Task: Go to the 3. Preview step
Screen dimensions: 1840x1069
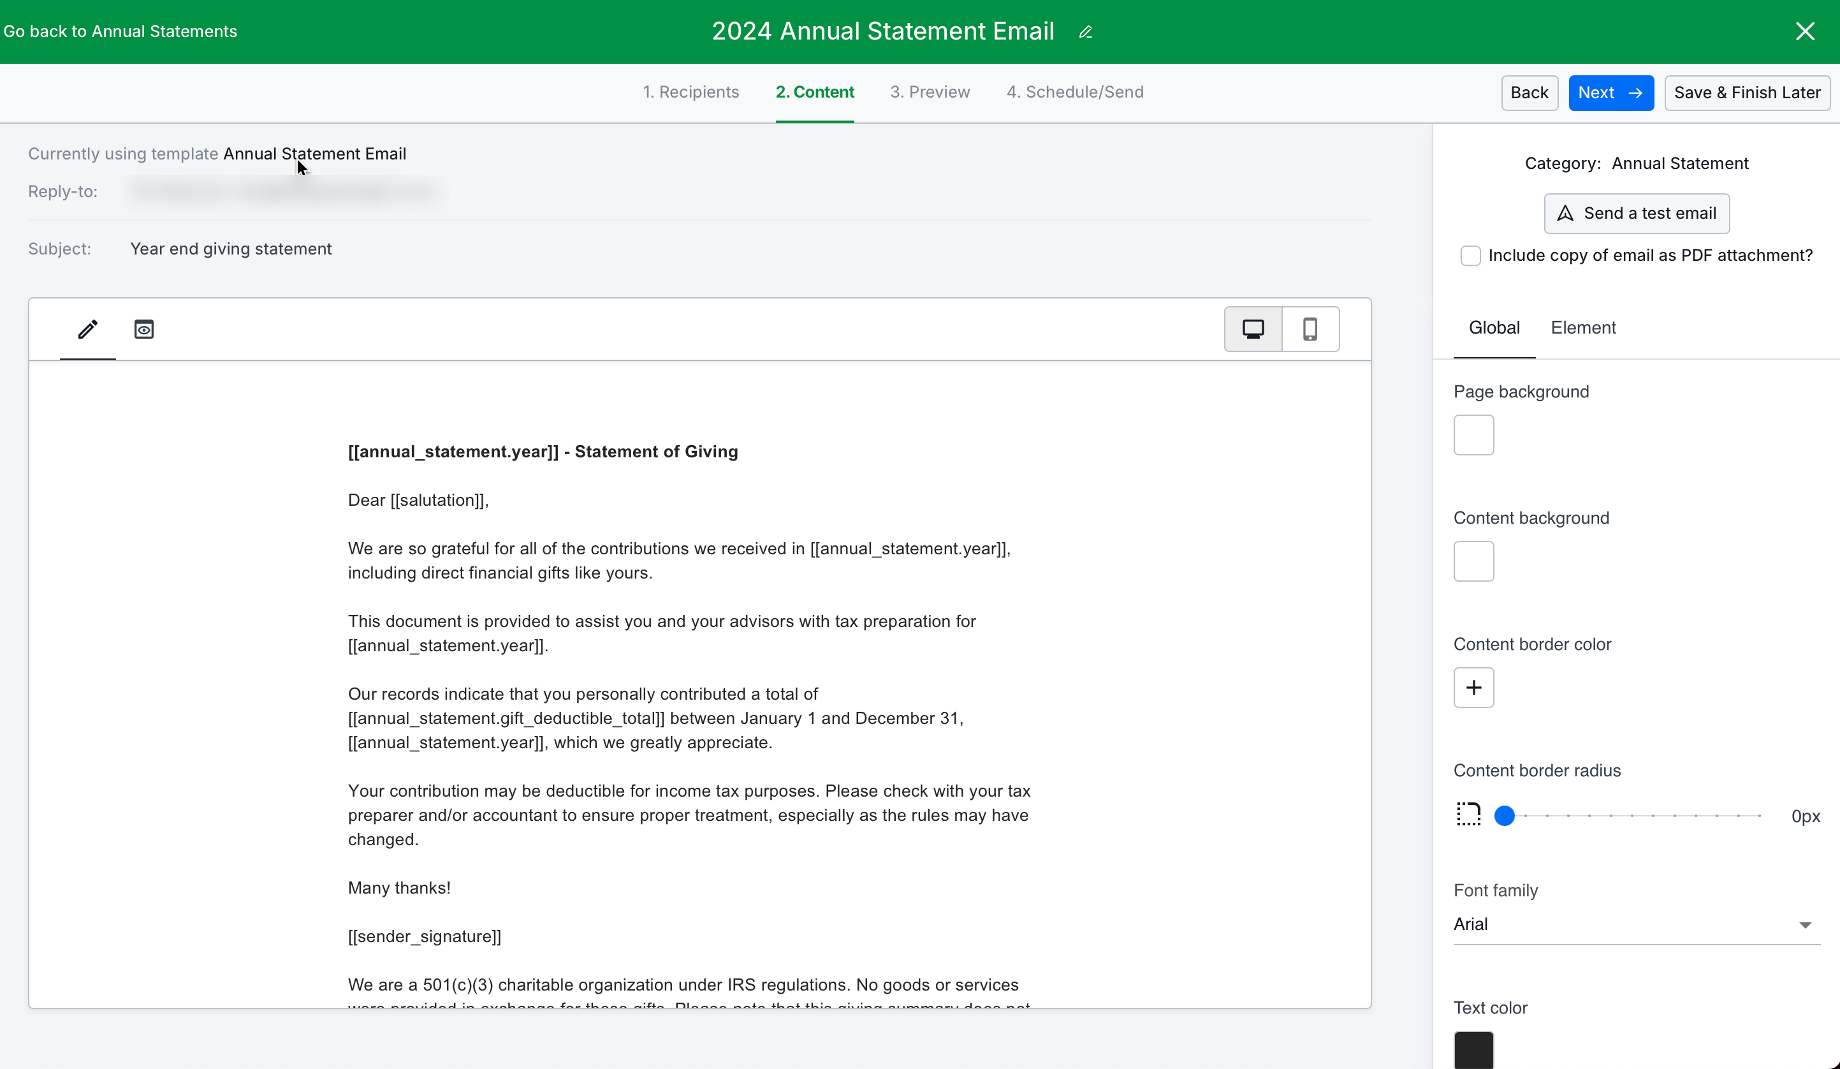Action: coord(930,92)
